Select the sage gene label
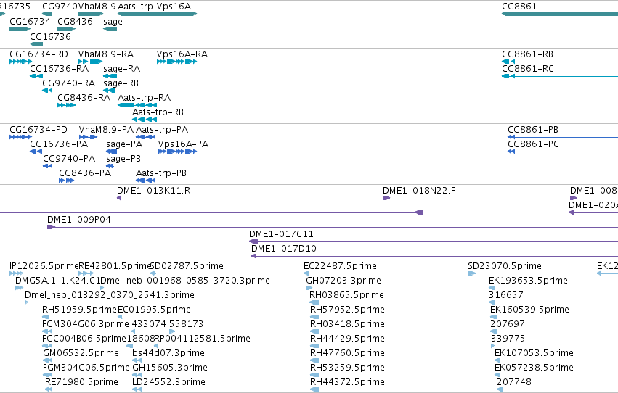618x393 pixels. [113, 22]
